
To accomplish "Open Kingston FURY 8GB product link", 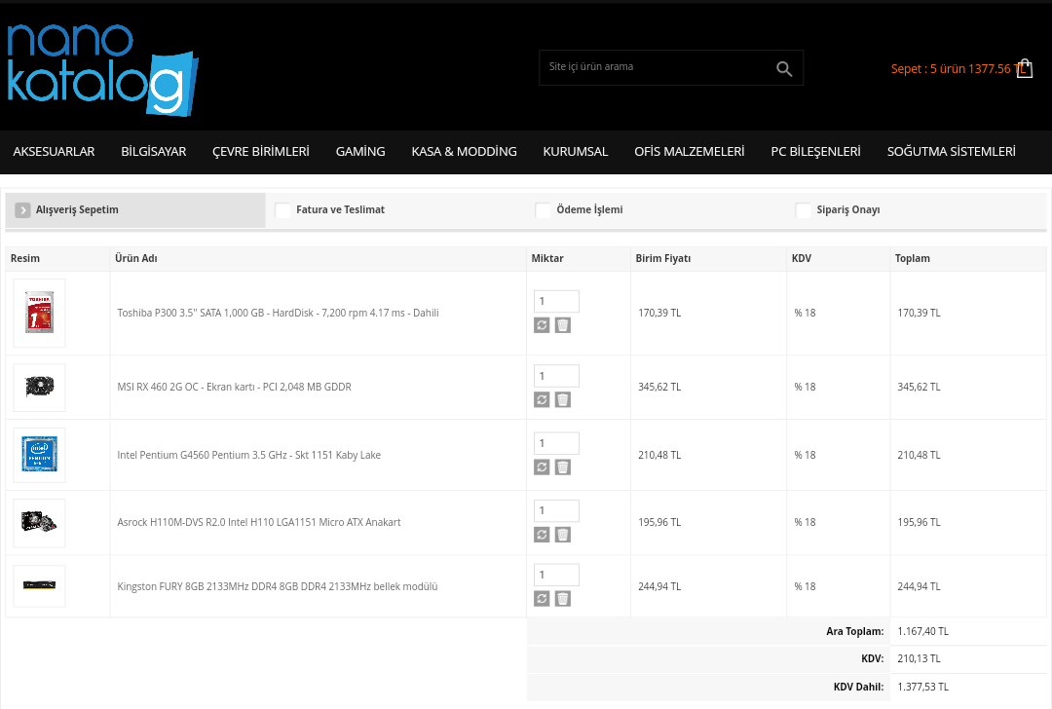I will point(277,586).
